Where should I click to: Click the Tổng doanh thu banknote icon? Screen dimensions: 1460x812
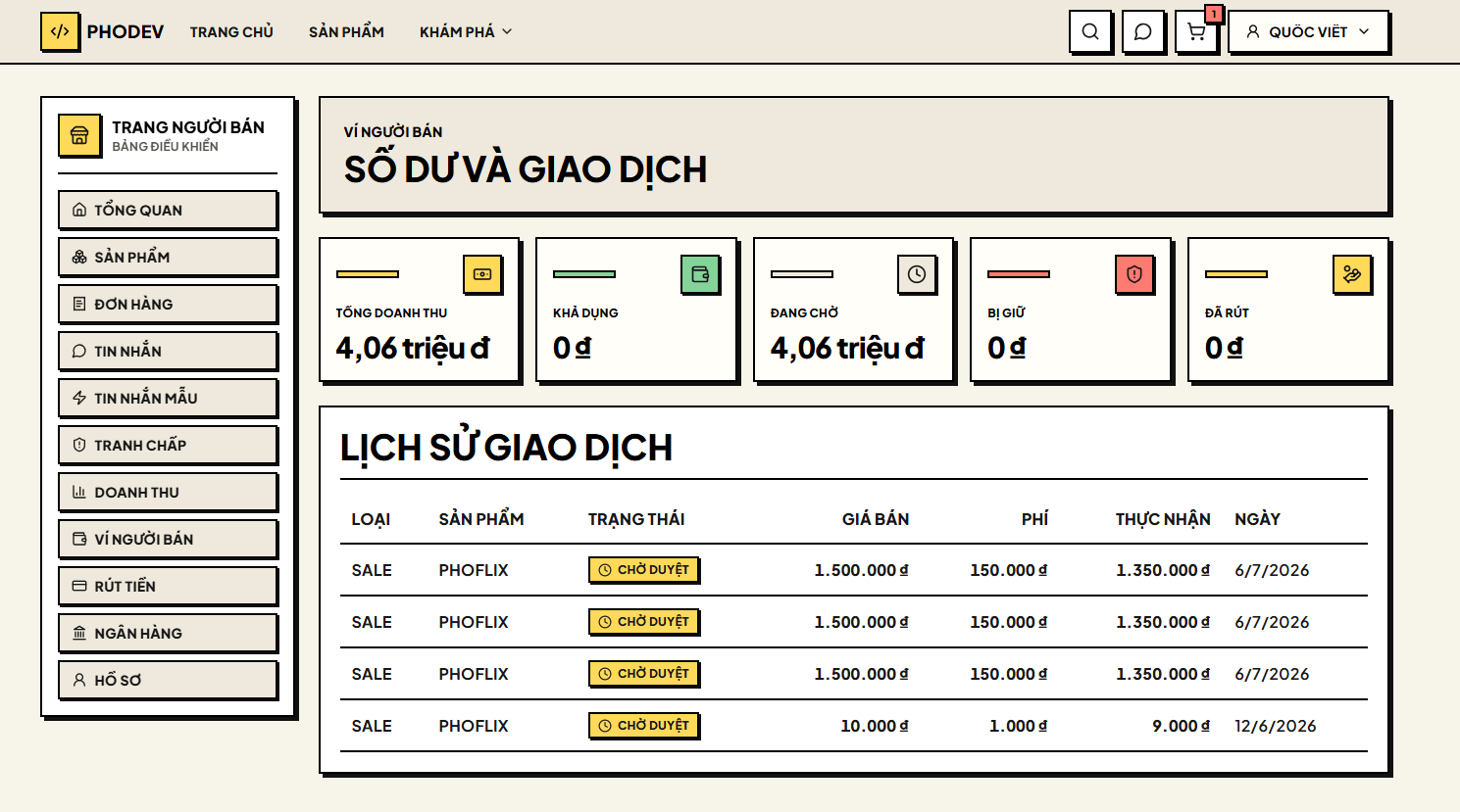(x=482, y=274)
